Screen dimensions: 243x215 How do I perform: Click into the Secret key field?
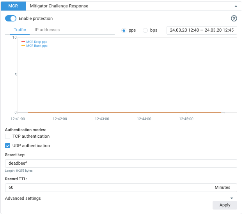[121, 163]
